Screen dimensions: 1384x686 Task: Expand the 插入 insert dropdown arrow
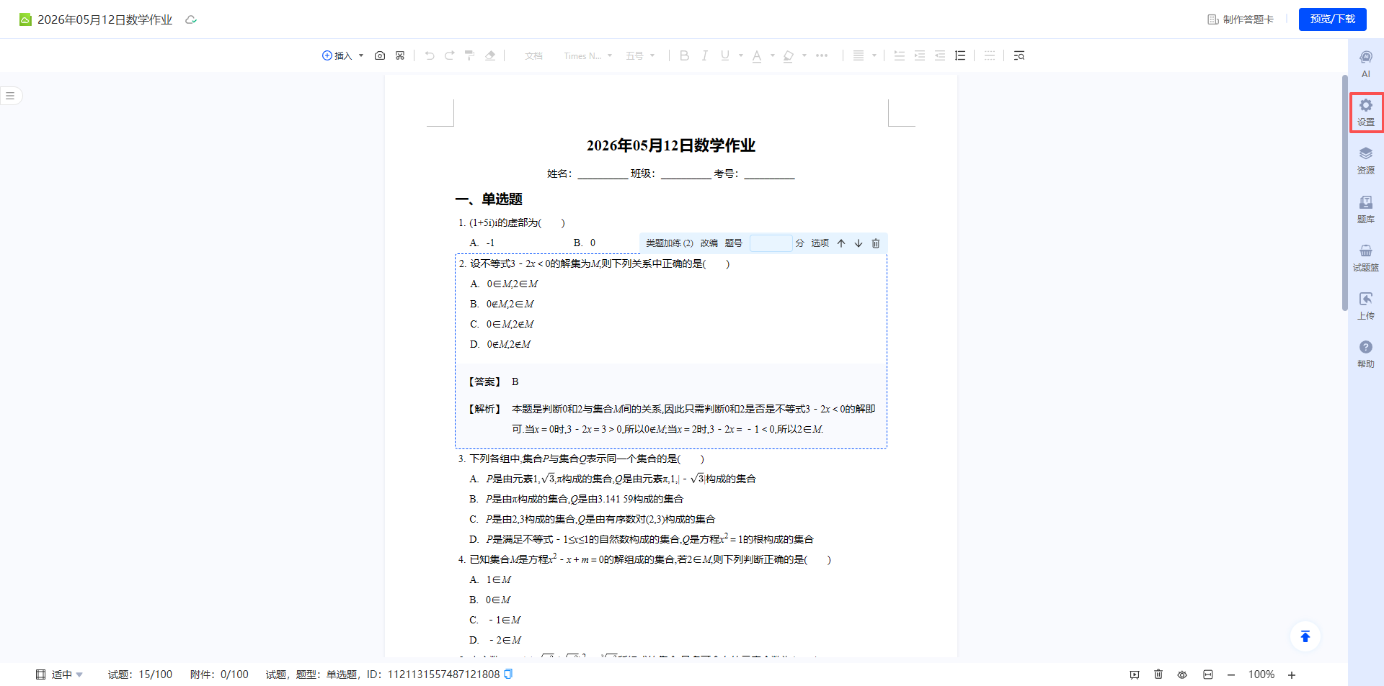point(361,55)
